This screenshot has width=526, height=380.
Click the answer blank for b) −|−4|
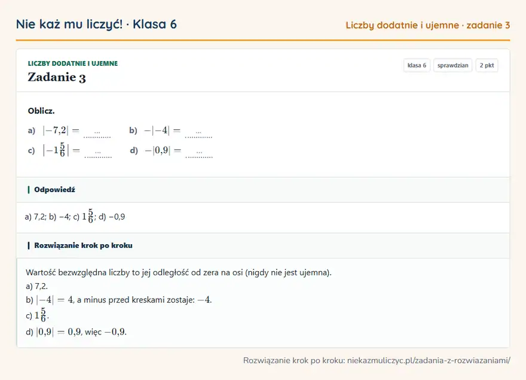pos(198,133)
